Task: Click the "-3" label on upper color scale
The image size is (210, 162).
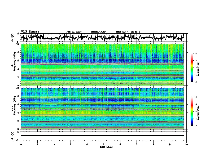Action: [x=195, y=53]
